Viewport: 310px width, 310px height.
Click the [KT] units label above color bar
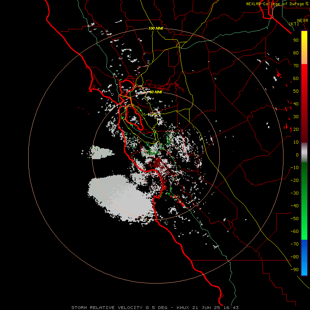point(294,24)
